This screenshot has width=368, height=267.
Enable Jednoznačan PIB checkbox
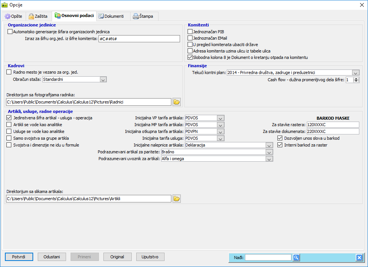(190, 32)
